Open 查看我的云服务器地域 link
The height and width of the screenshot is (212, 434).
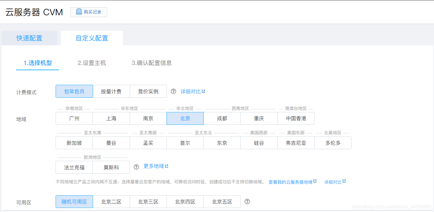pyautogui.click(x=291, y=182)
